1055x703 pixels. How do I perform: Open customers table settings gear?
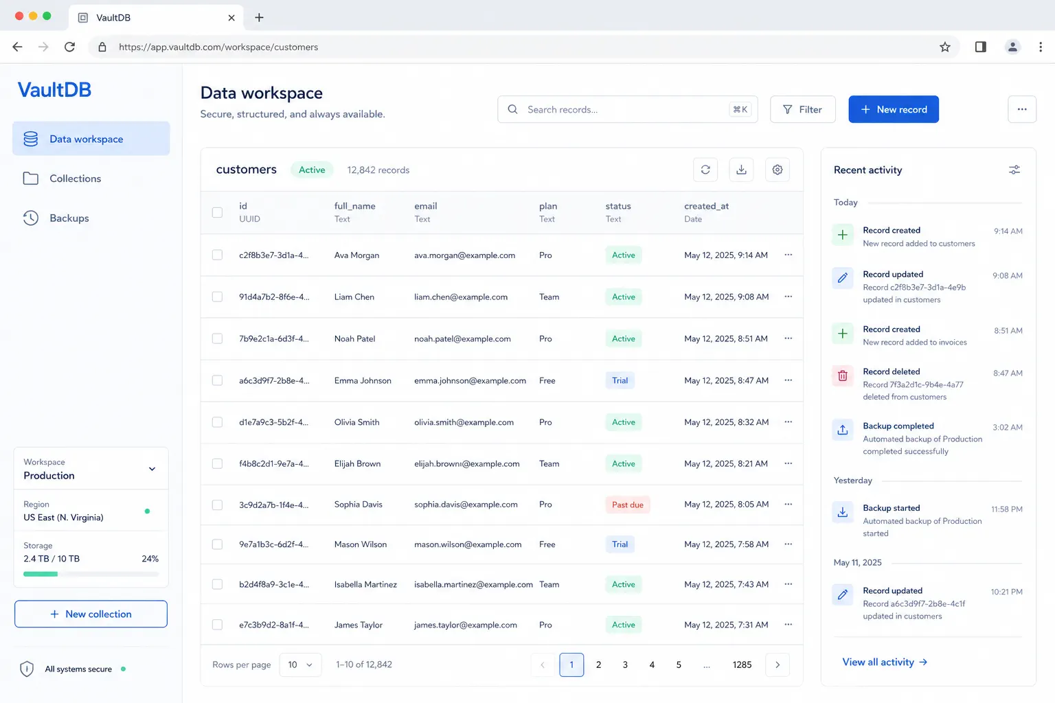pyautogui.click(x=778, y=170)
